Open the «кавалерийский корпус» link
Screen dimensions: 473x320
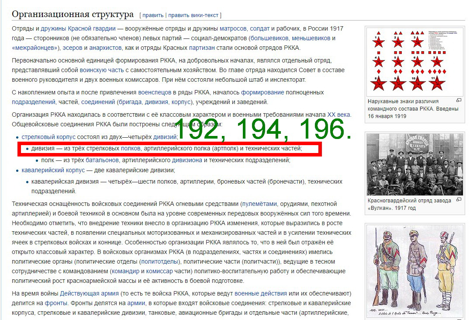click(53, 170)
